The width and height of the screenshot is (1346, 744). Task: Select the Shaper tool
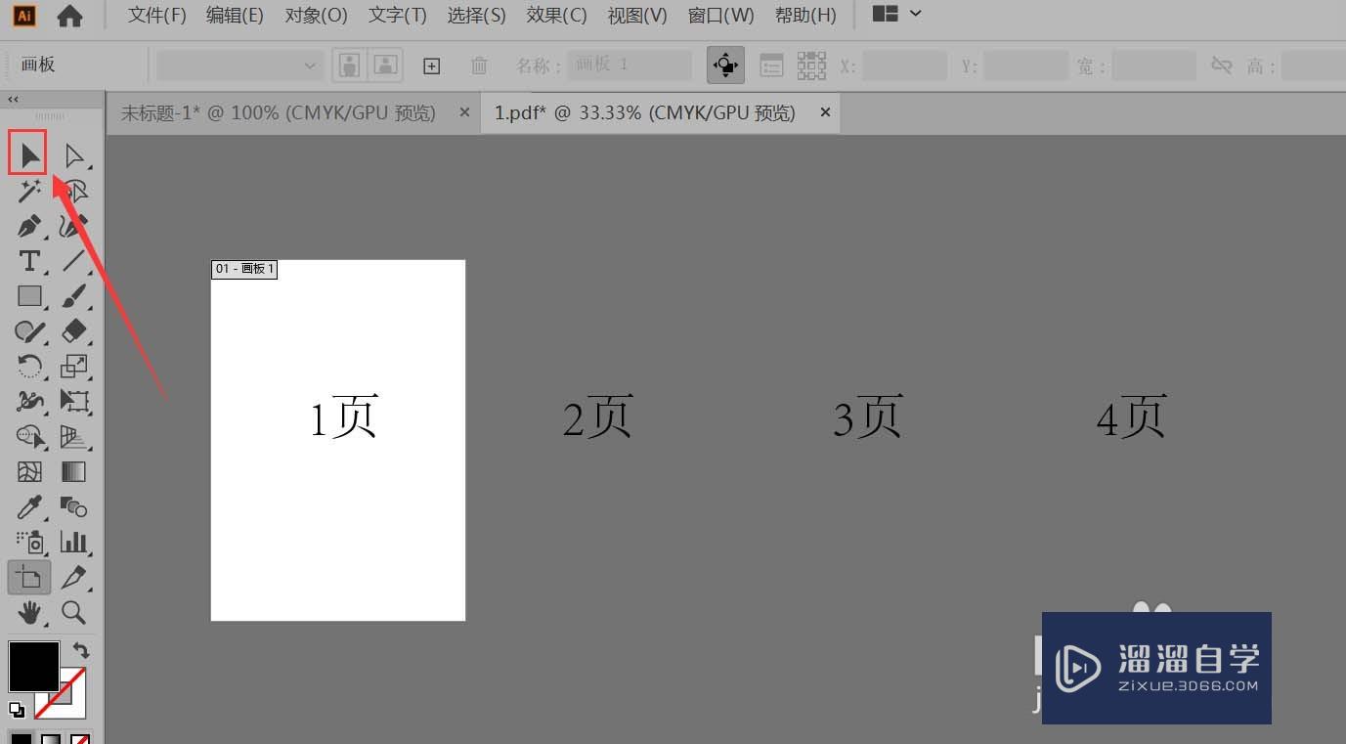click(29, 331)
